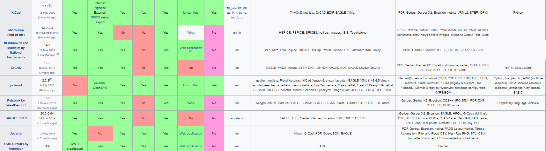Viewport: 546px width, 151px height.
Task: Click the Linux link in the KiCad row
Action: tap(187, 13)
